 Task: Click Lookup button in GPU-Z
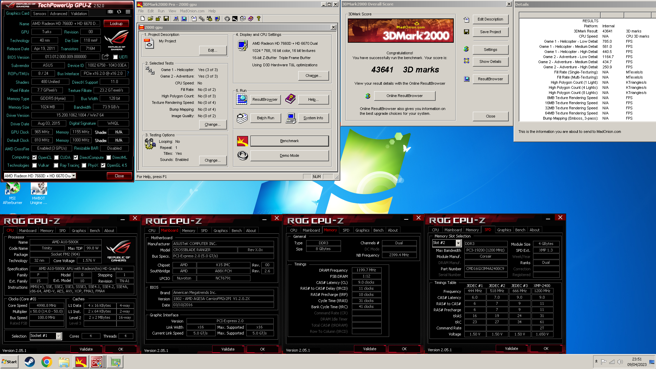click(x=116, y=24)
